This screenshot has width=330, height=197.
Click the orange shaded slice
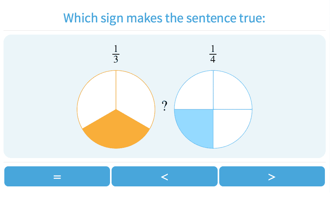coord(116,132)
